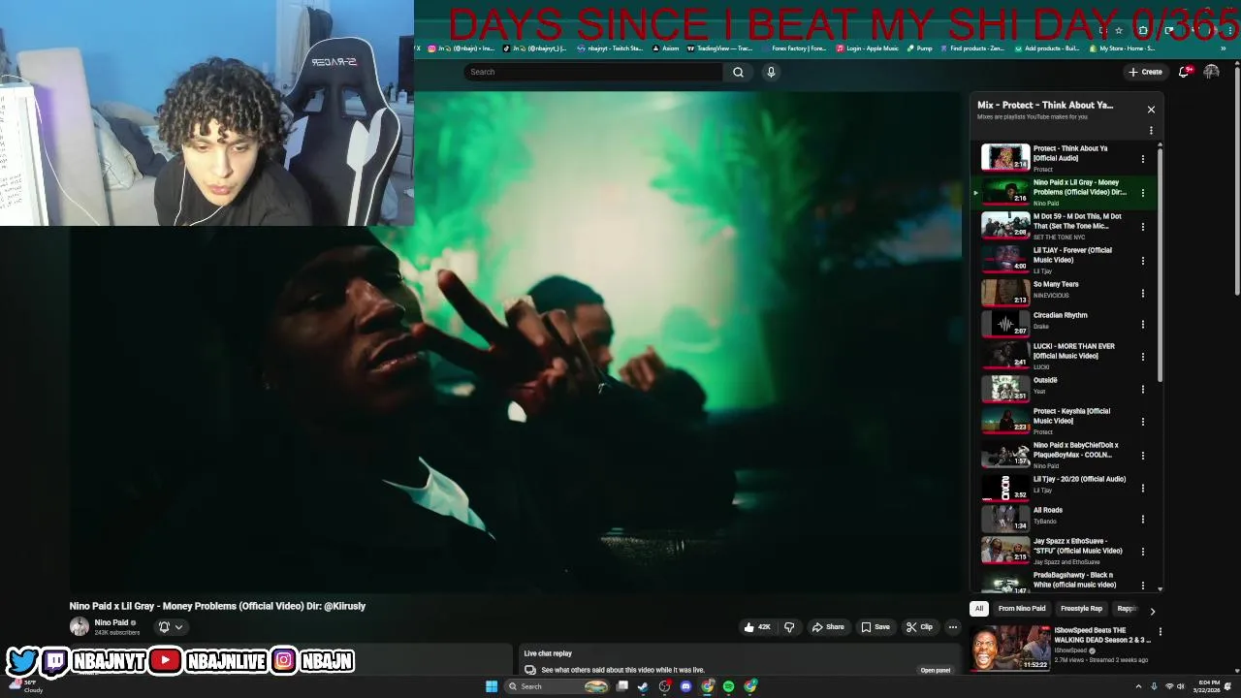Create a clip with the scissors button
The image size is (1241, 698).
click(x=919, y=627)
